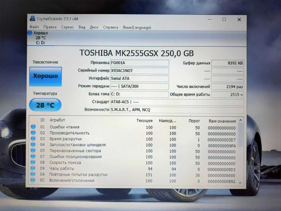281x211 pixels.
Task: Open the Язык(Language) menu
Action: click(x=137, y=27)
